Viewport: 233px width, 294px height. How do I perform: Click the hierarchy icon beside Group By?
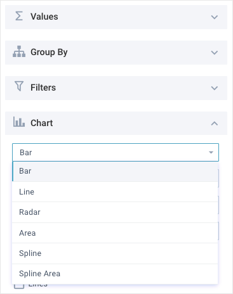19,51
